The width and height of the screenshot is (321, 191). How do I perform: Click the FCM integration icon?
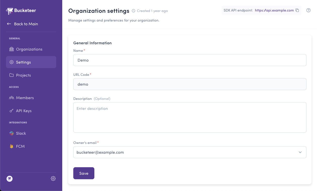tap(12, 146)
